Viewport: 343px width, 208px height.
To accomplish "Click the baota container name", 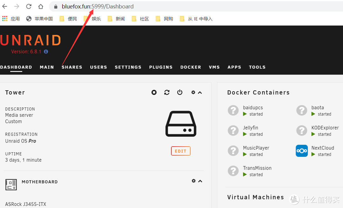I will tap(318, 108).
